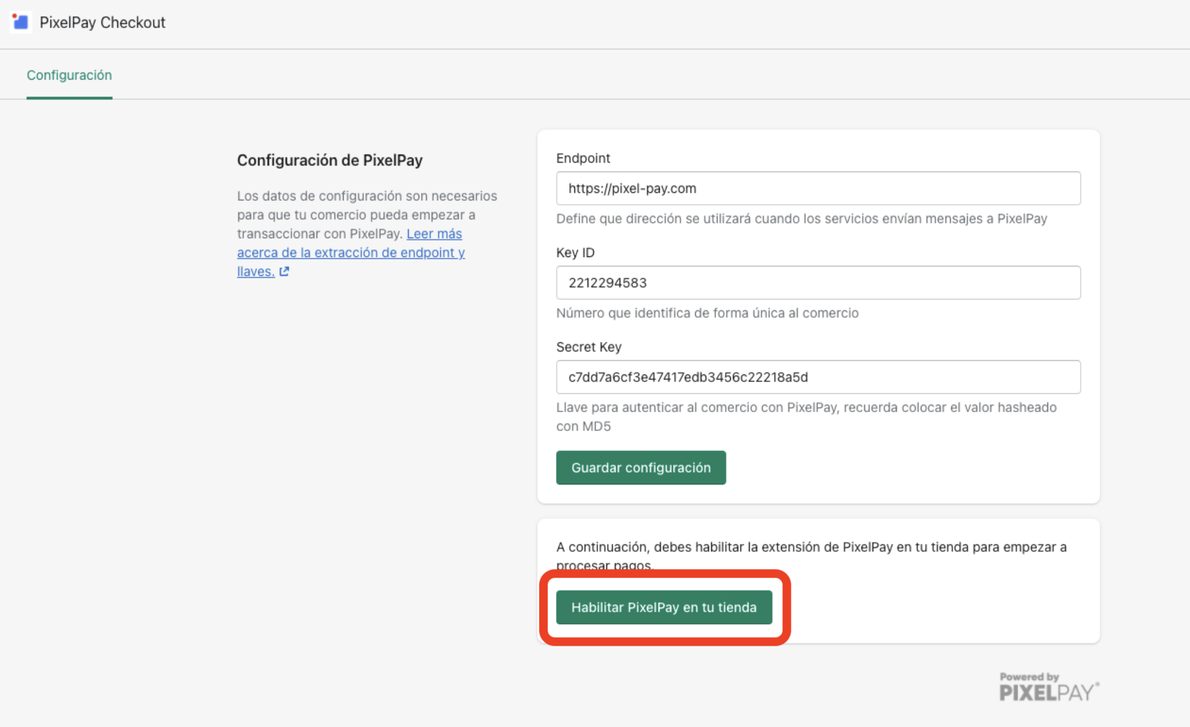This screenshot has height=727, width=1190.
Task: Click the Número que identifica help text
Action: point(707,313)
